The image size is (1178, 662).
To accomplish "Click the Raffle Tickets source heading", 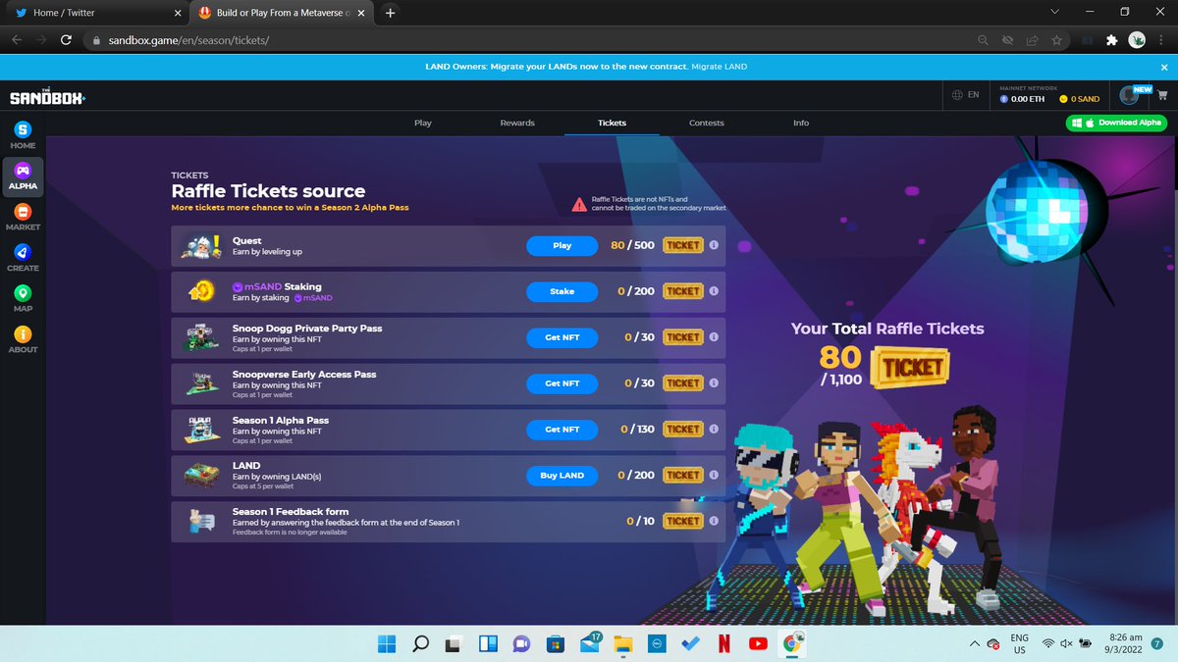I will 268,191.
